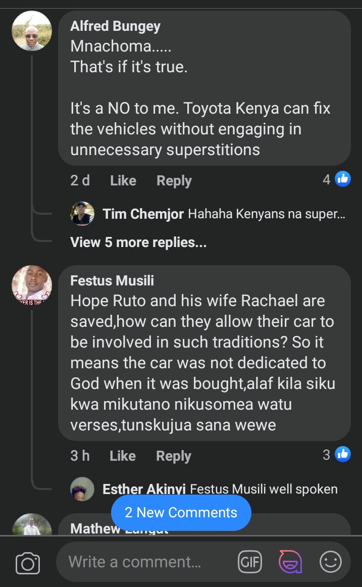Open the camera icon to attach photo
Screen dimensions: 362x587
tap(28, 562)
